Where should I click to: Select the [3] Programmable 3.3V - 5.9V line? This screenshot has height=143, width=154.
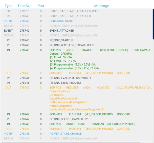click(x=73, y=64)
